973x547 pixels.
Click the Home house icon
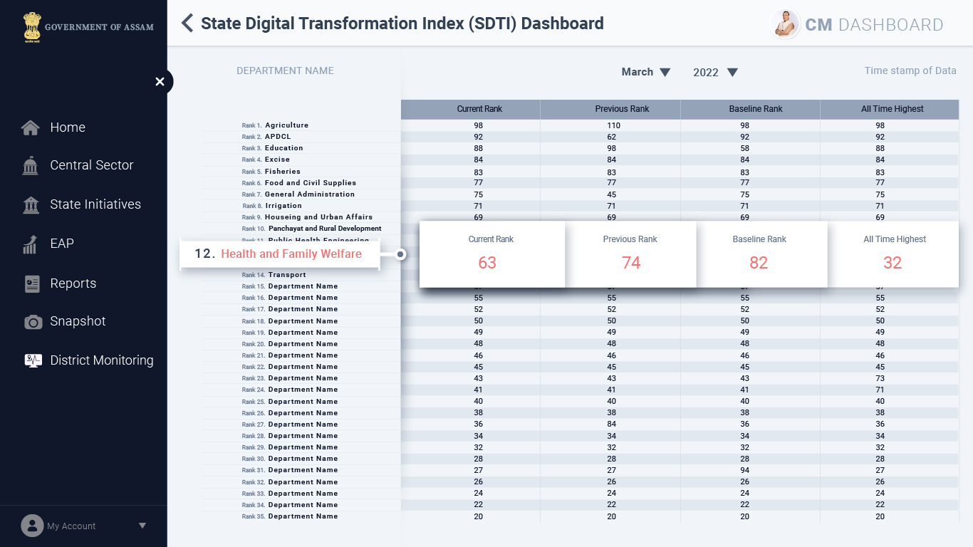31,127
